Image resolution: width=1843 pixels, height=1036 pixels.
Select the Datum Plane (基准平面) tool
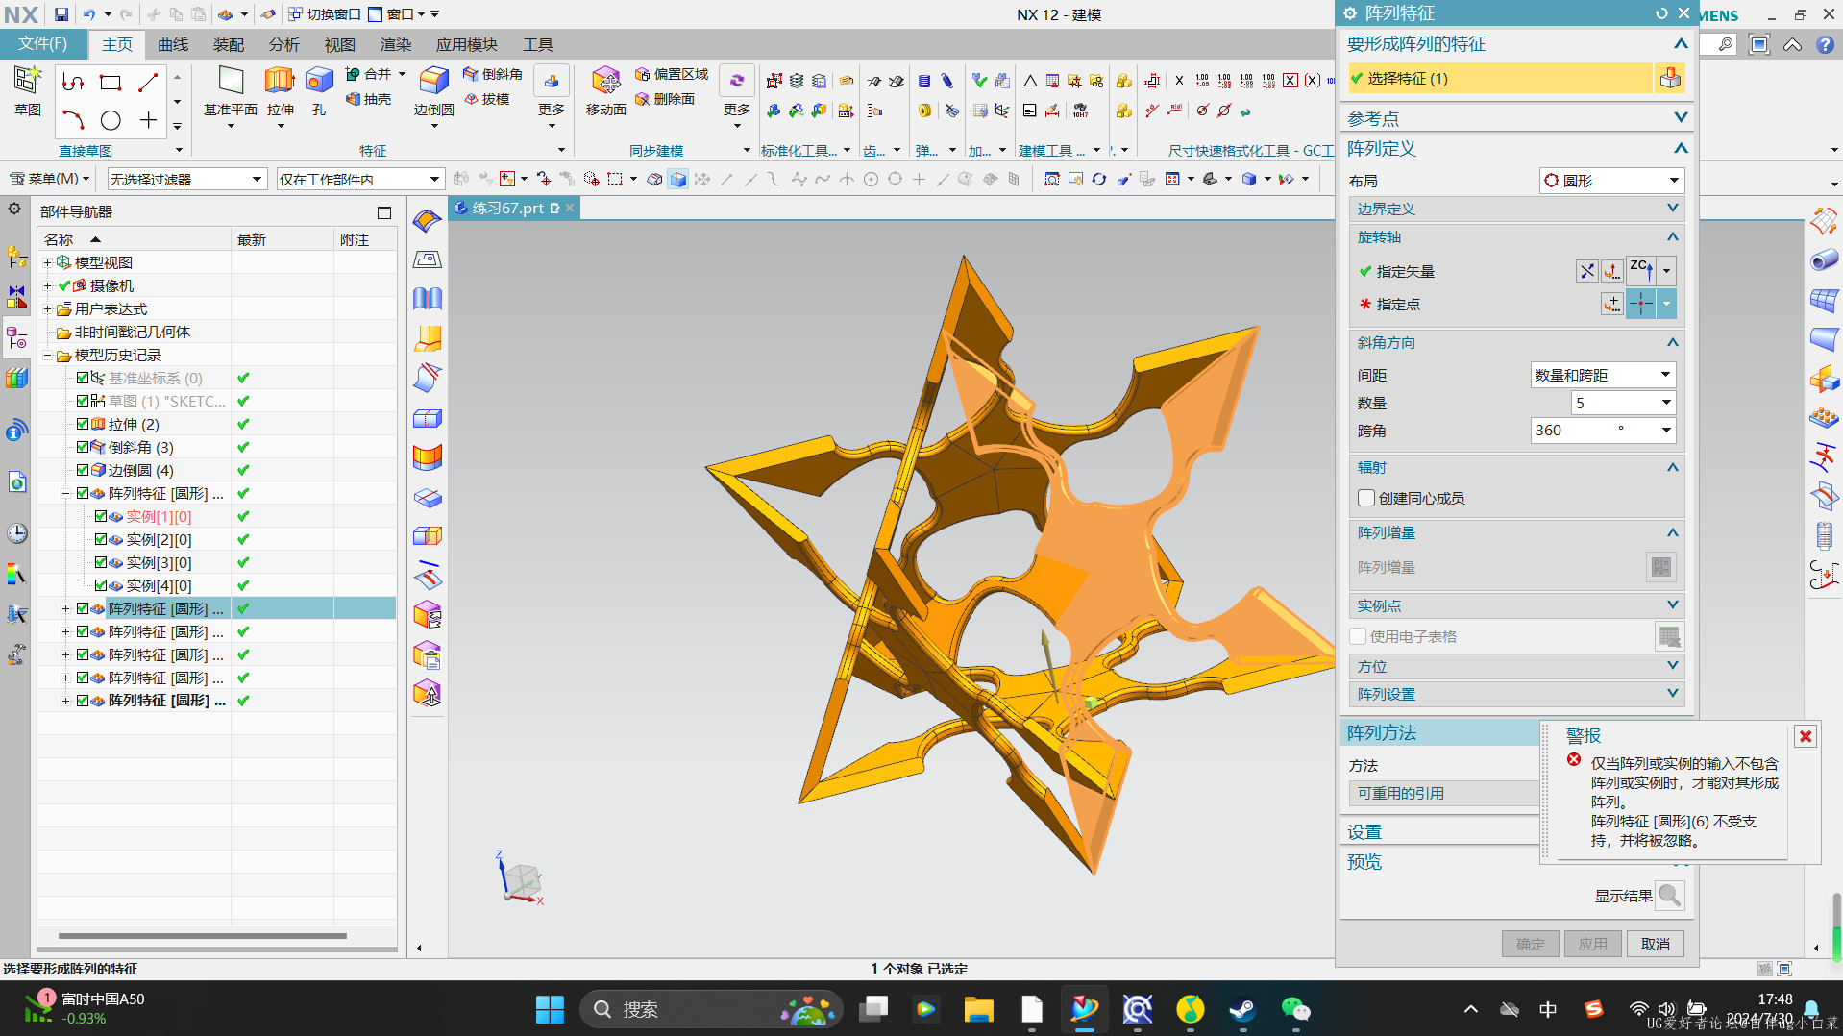coord(231,91)
